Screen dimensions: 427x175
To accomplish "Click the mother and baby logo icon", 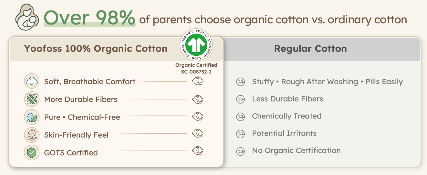I will [x=27, y=17].
